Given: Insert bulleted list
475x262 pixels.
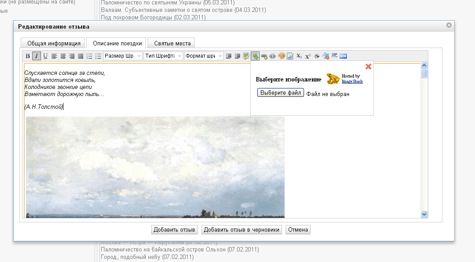Looking at the screenshot, I should coord(98,56).
